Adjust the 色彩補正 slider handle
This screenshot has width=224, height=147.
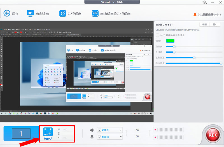pyautogui.click(x=194, y=58)
